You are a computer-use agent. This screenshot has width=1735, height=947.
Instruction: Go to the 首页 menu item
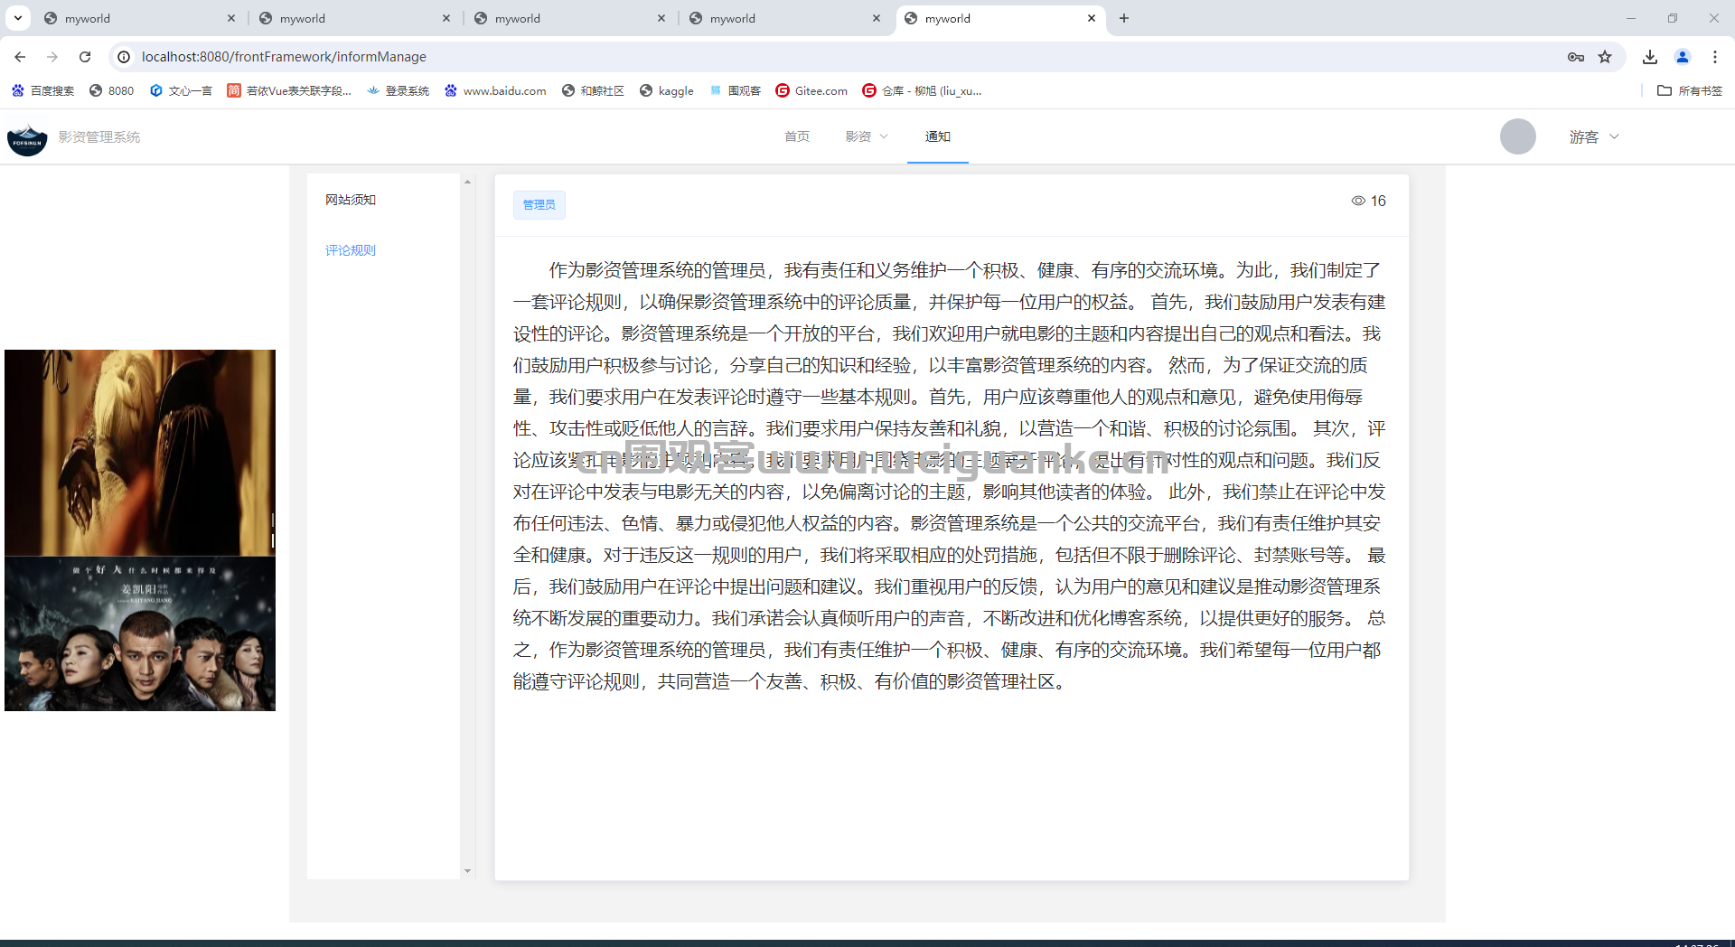pyautogui.click(x=797, y=136)
